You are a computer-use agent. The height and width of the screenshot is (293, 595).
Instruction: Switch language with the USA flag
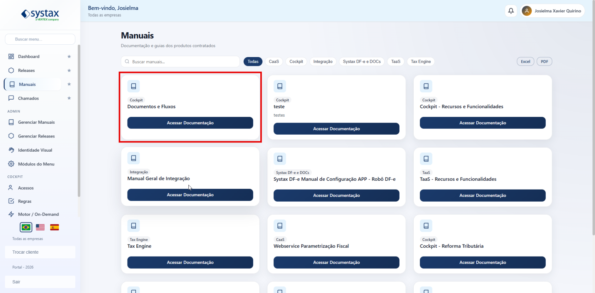40,227
